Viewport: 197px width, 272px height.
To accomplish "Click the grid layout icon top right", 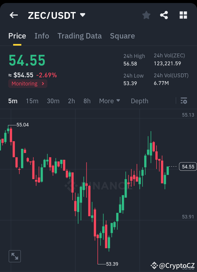I will tap(183, 15).
